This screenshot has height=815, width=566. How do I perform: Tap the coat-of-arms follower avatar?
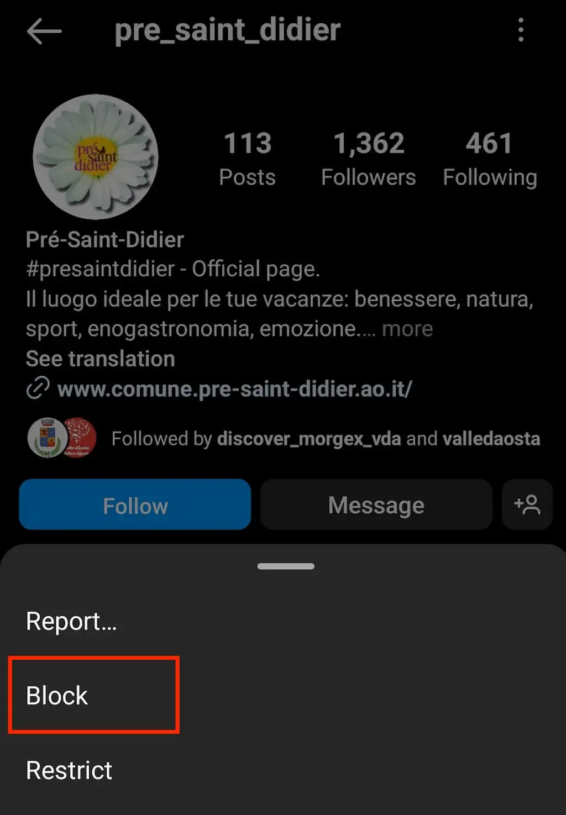click(48, 438)
